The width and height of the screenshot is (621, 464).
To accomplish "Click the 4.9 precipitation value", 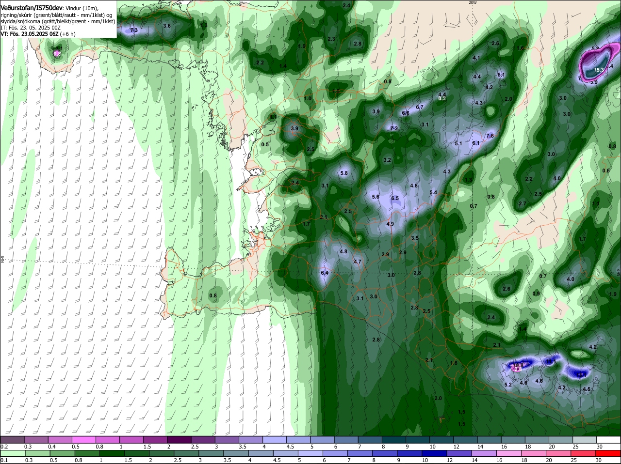I will pyautogui.click(x=390, y=224).
